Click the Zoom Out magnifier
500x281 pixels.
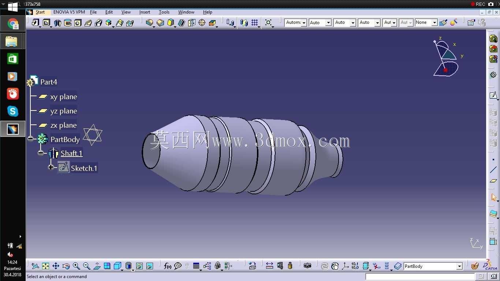coord(86,266)
